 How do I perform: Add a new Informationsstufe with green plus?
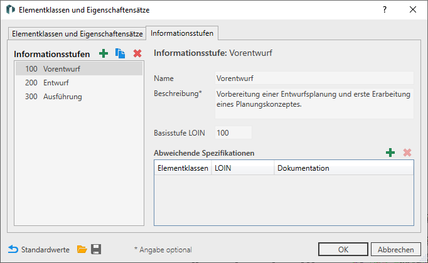104,53
